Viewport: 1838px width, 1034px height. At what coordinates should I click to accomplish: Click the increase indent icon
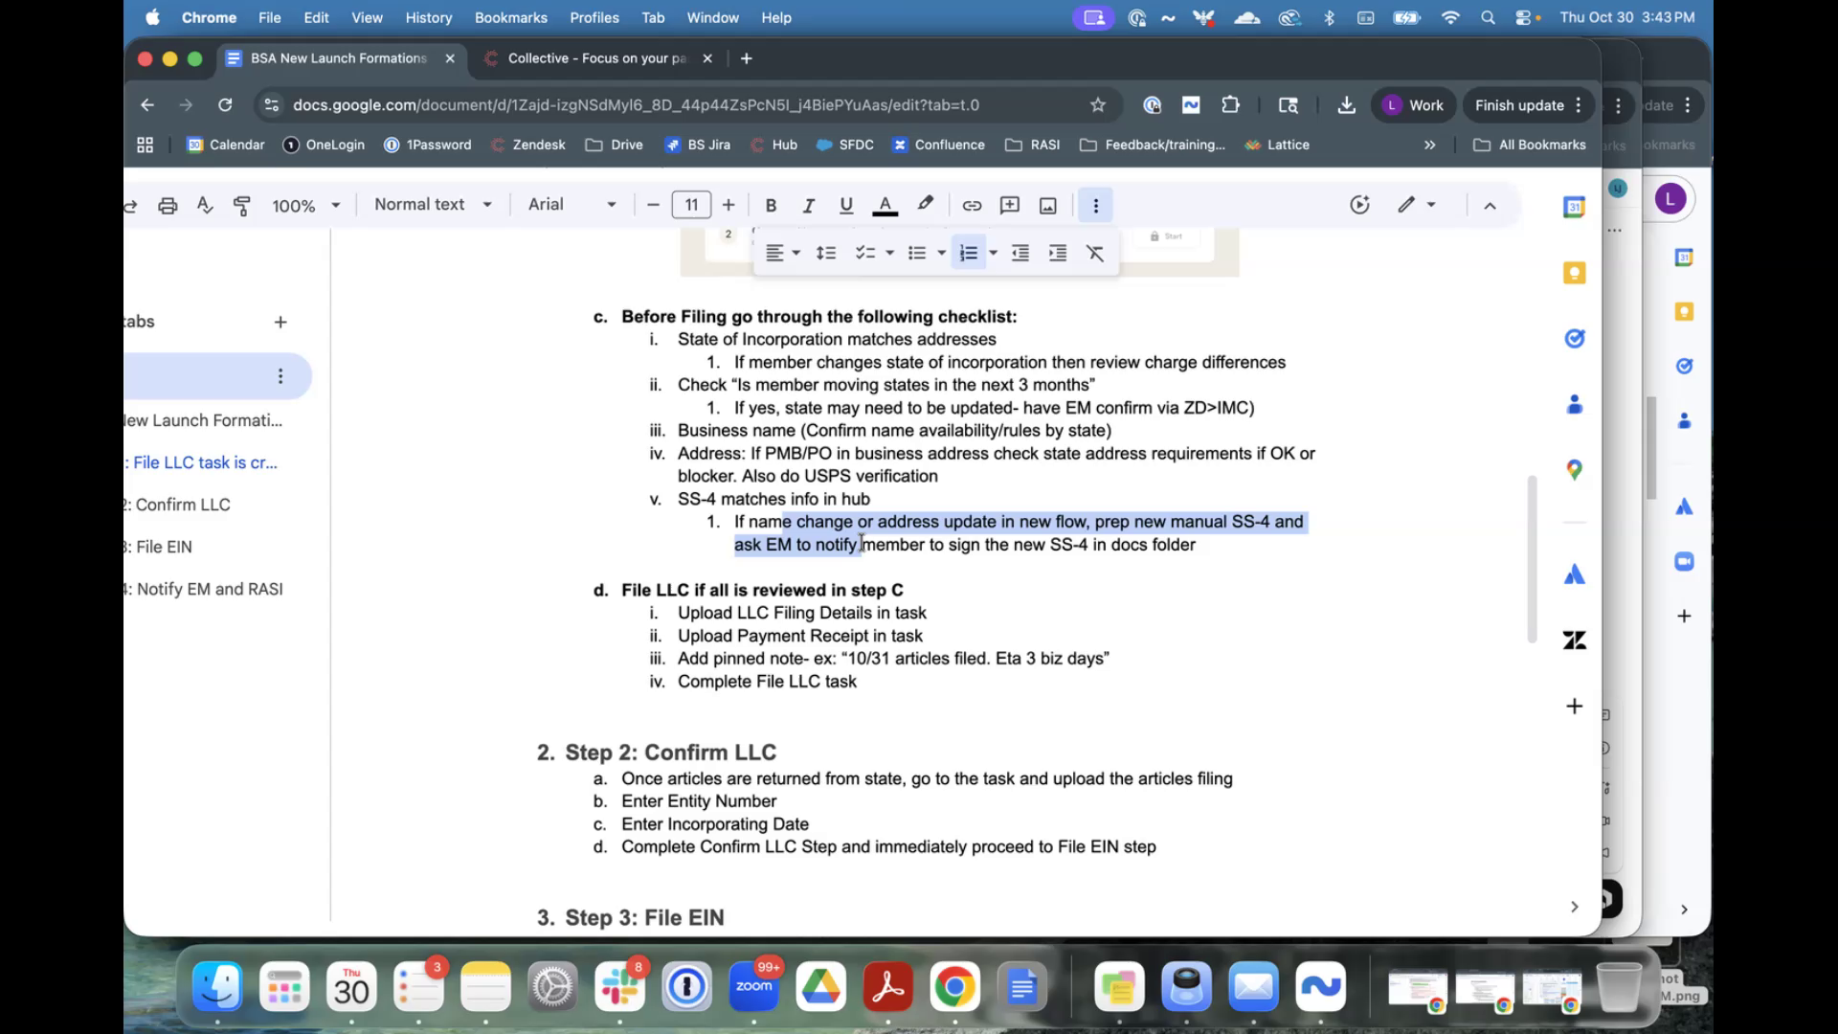[1058, 253]
